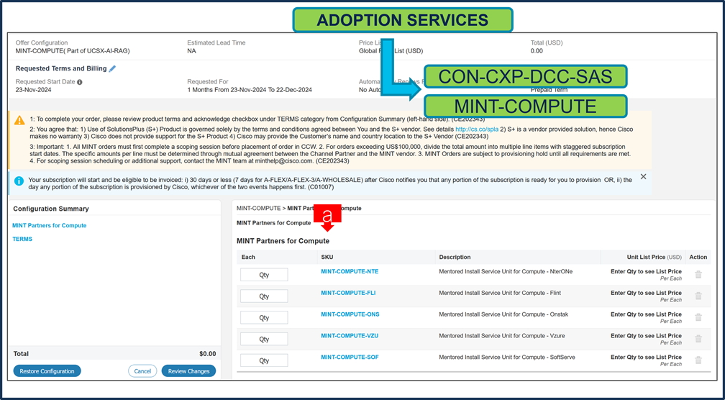Delete the MINT-COMPUTE-VZU row
This screenshot has width=725, height=400.
(698, 339)
